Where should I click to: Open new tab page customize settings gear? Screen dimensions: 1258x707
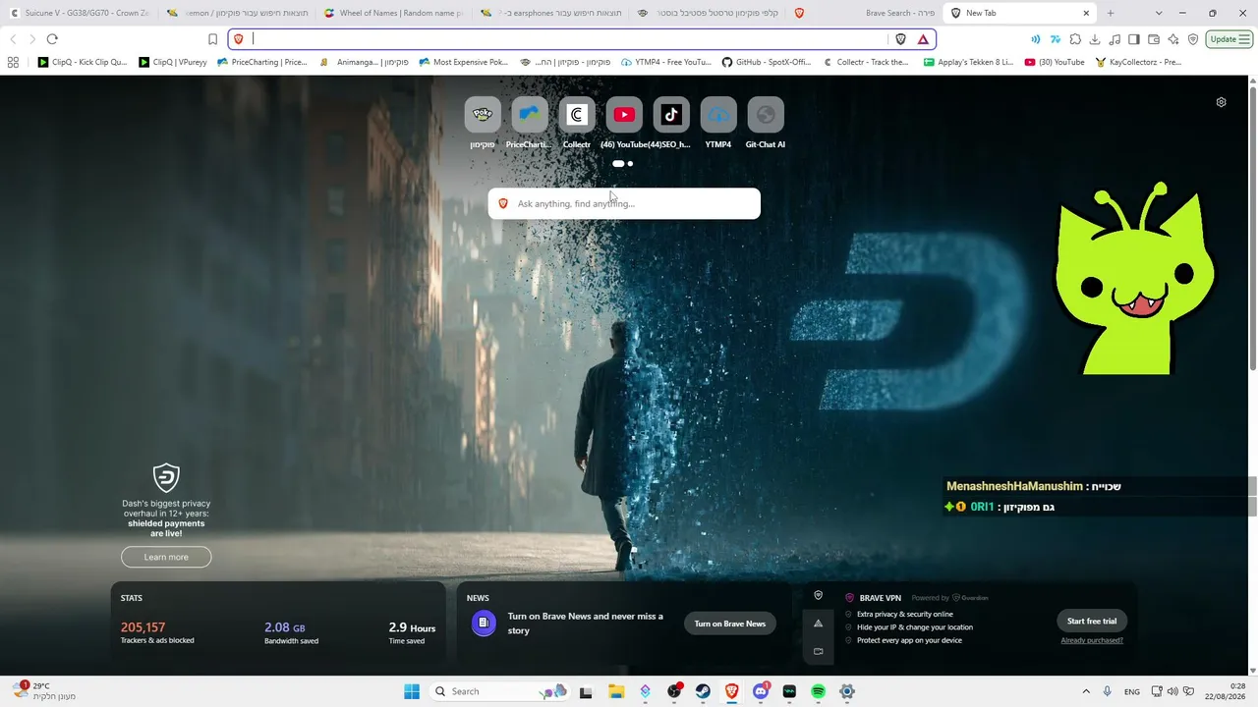pos(1221,102)
